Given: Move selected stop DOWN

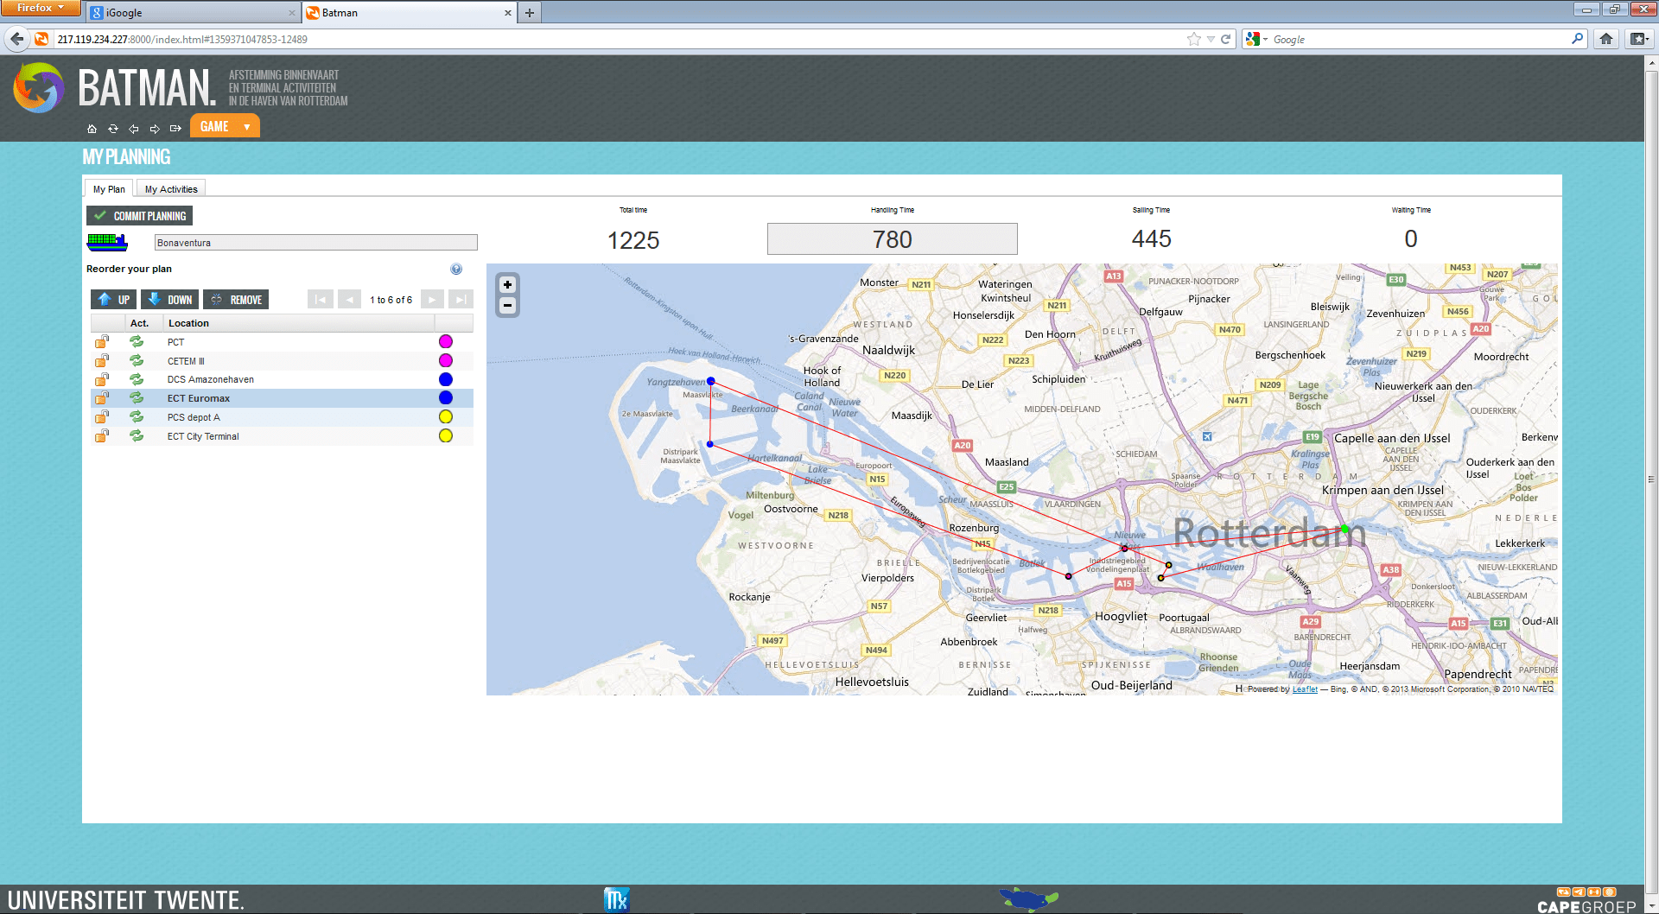Looking at the screenshot, I should click(x=169, y=300).
